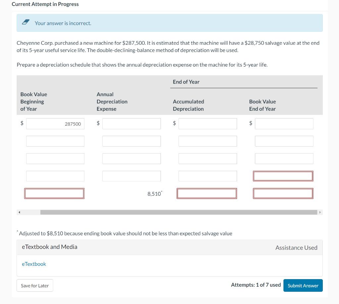This screenshot has height=304, width=339.
Task: Click the row 3 Book Value Beginning of Year field
Action: click(x=55, y=159)
